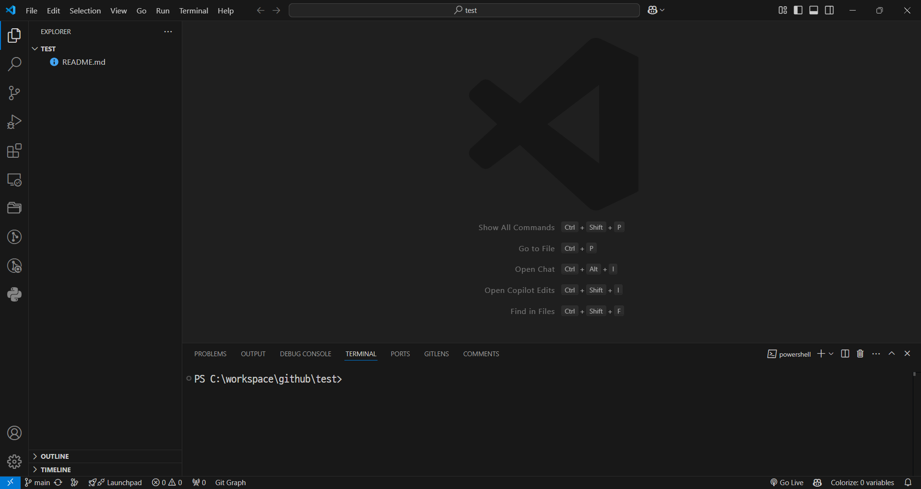Open README.md file
921x489 pixels.
pos(105,62)
